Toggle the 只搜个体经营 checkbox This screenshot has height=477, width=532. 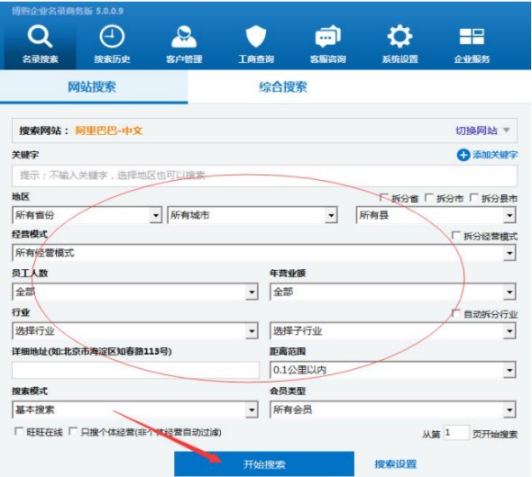tap(73, 431)
